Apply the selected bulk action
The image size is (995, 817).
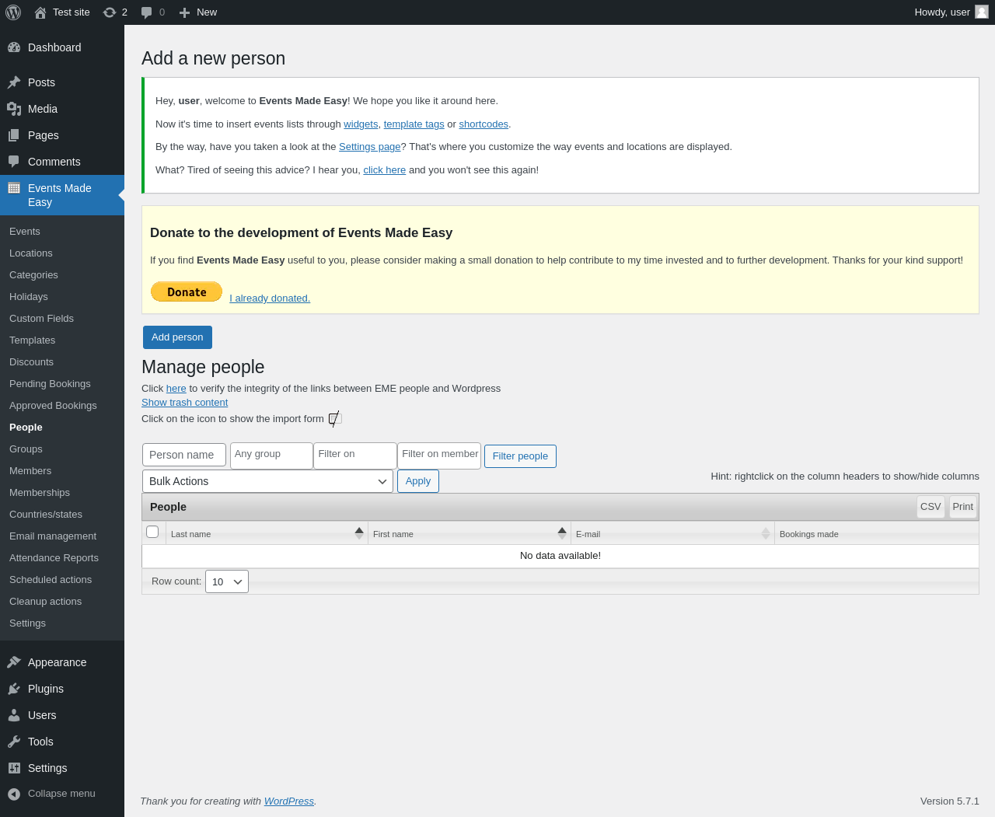click(418, 481)
